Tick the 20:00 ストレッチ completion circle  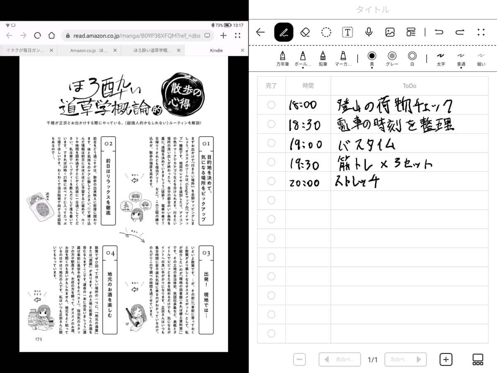click(x=271, y=181)
